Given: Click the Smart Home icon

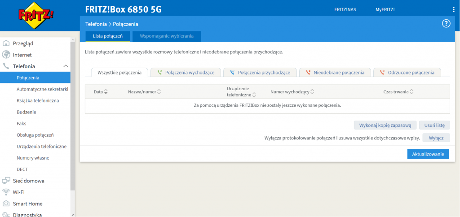Looking at the screenshot, I should point(6,204).
